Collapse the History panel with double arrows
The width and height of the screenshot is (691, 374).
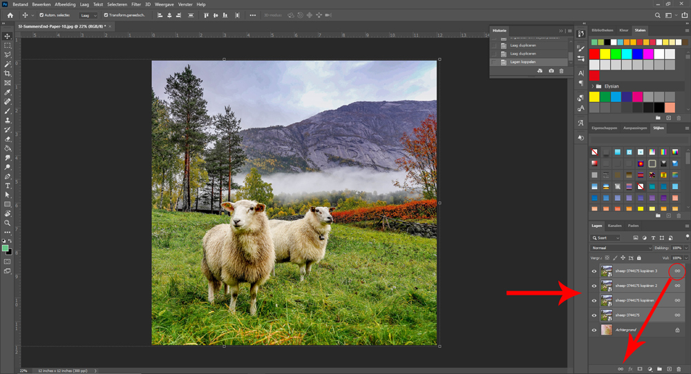(x=560, y=31)
